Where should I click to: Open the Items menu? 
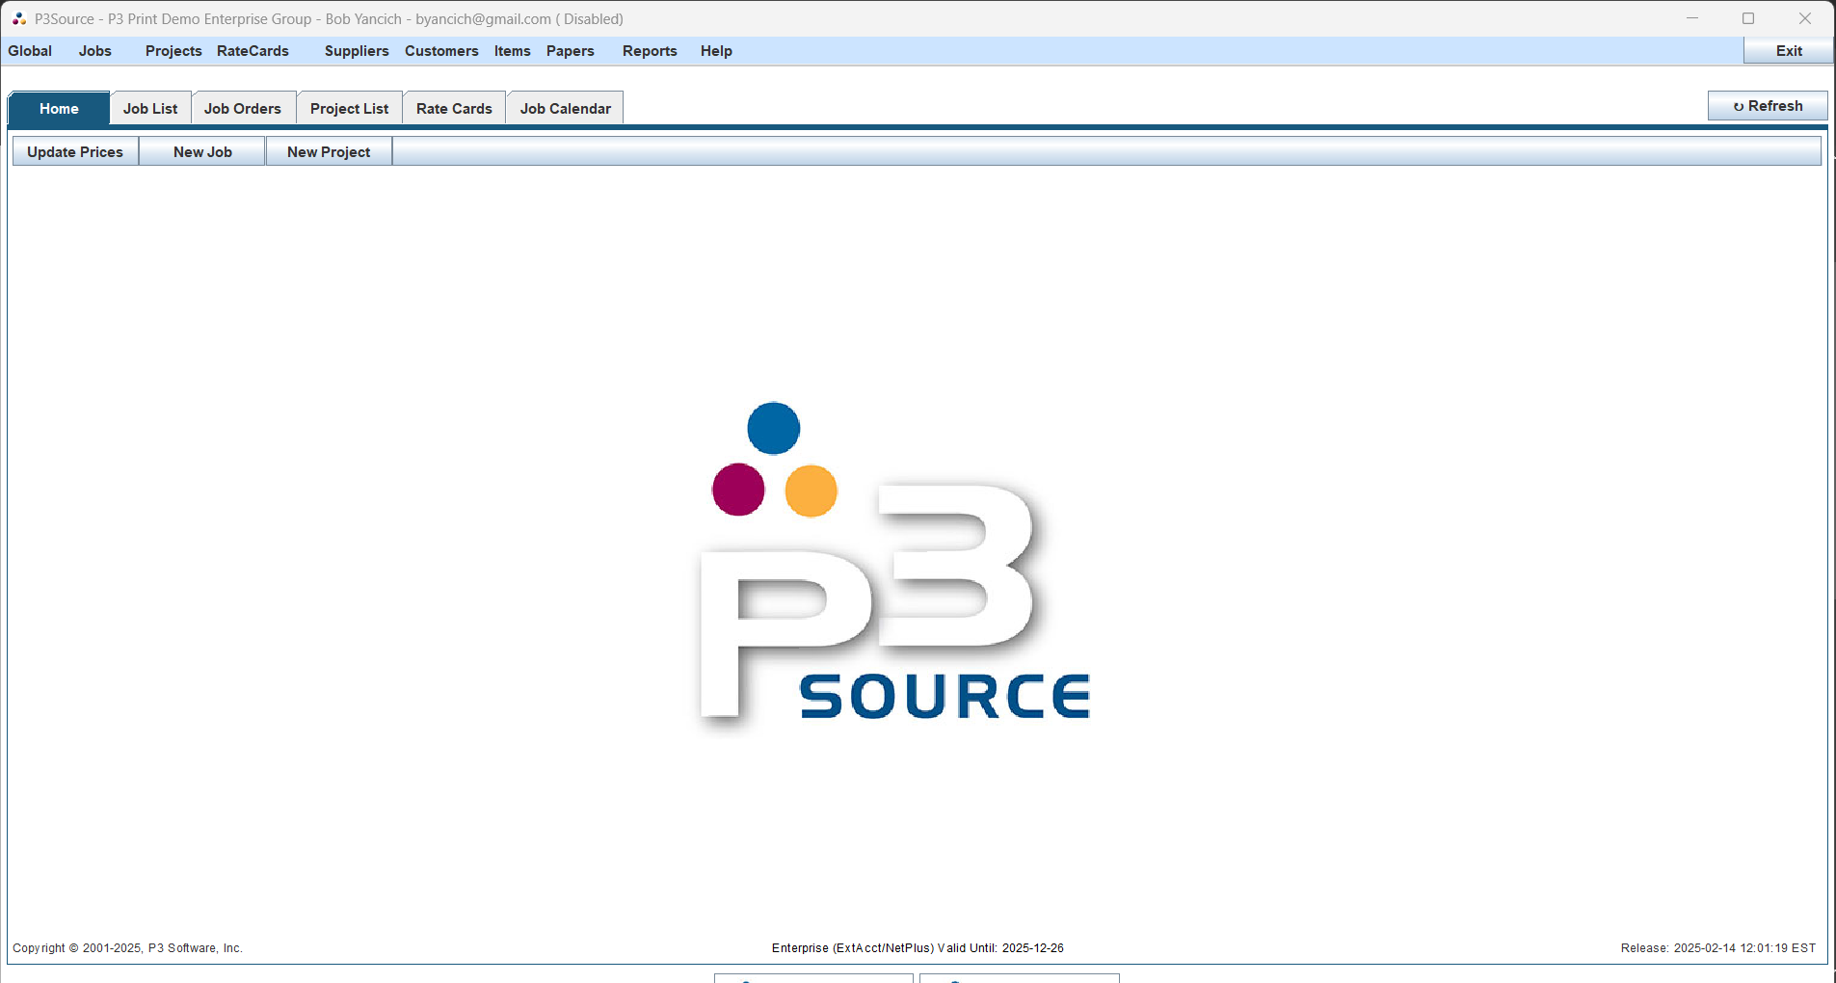click(x=513, y=51)
